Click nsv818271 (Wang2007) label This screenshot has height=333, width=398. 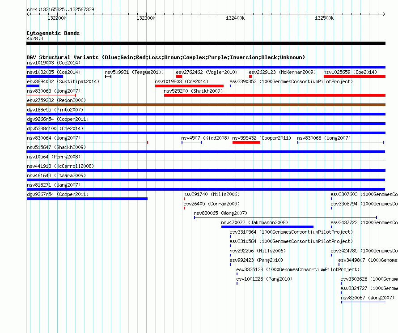(x=54, y=185)
